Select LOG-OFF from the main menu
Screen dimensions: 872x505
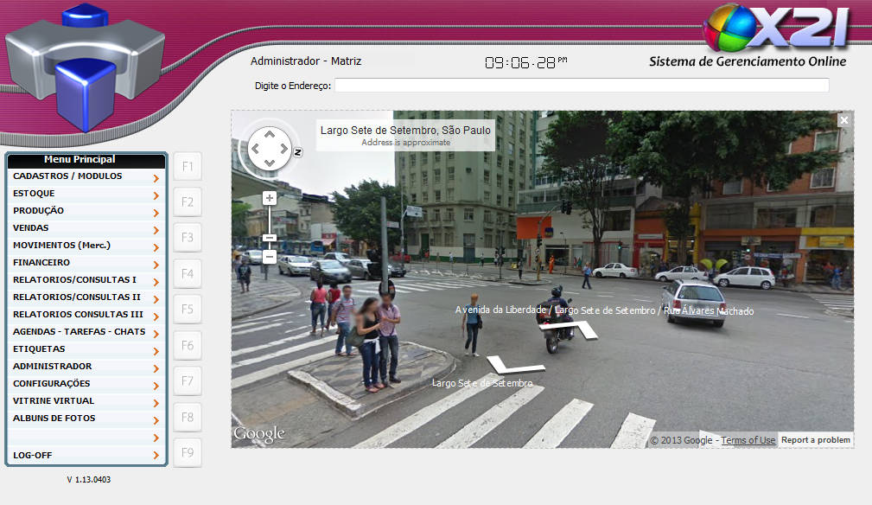(x=33, y=455)
